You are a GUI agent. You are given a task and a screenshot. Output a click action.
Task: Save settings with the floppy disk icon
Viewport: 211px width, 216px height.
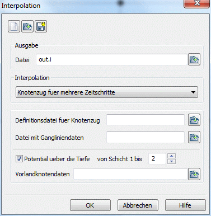coord(41,26)
